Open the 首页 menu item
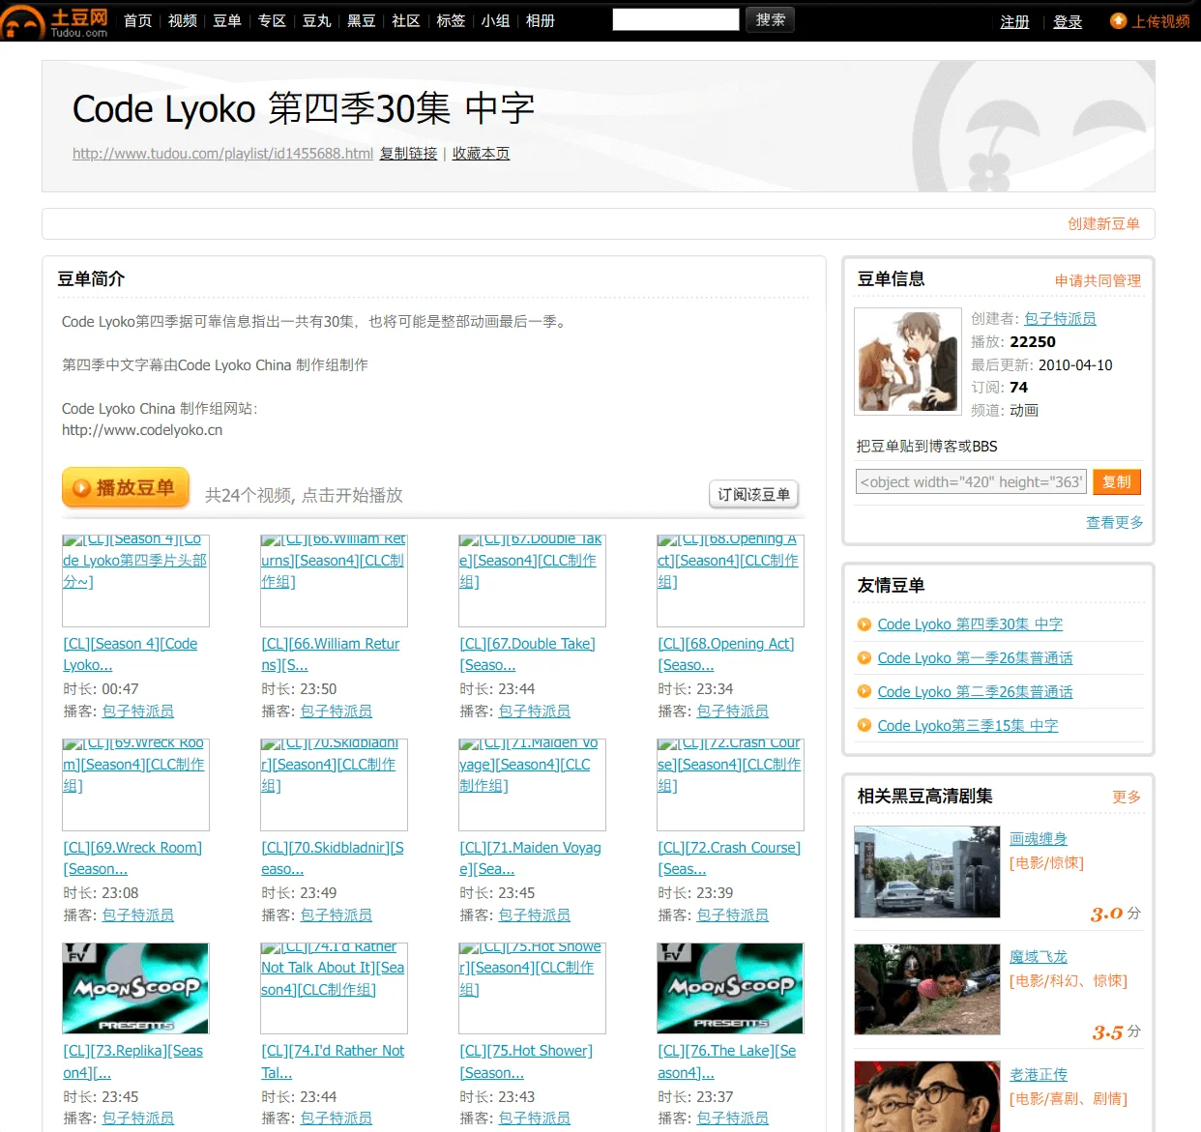The width and height of the screenshot is (1201, 1132). pyautogui.click(x=136, y=20)
